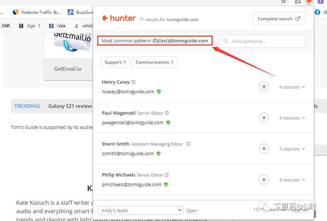Open the Website Traffic bookmark
This screenshot has height=221, width=327.
[x=37, y=12]
